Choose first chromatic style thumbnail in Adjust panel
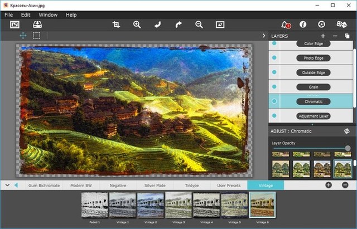357x229 pixels. click(281, 169)
